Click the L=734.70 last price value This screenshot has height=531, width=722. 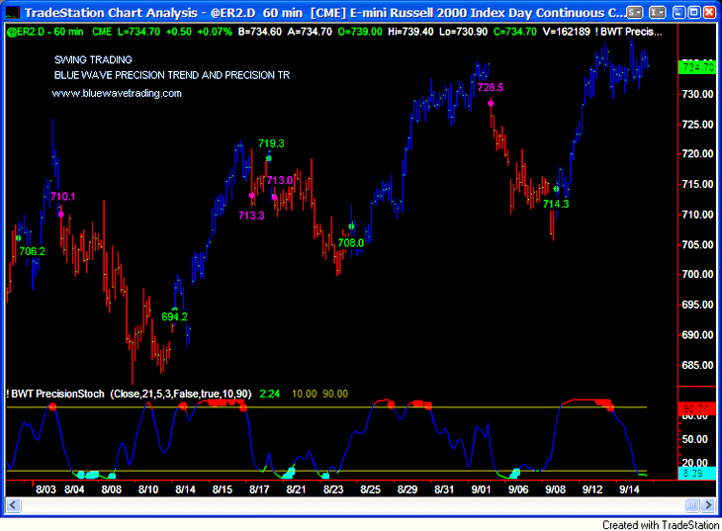(139, 32)
